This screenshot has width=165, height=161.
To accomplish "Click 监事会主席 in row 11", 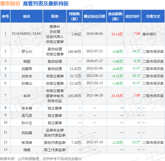I will coord(55,130).
